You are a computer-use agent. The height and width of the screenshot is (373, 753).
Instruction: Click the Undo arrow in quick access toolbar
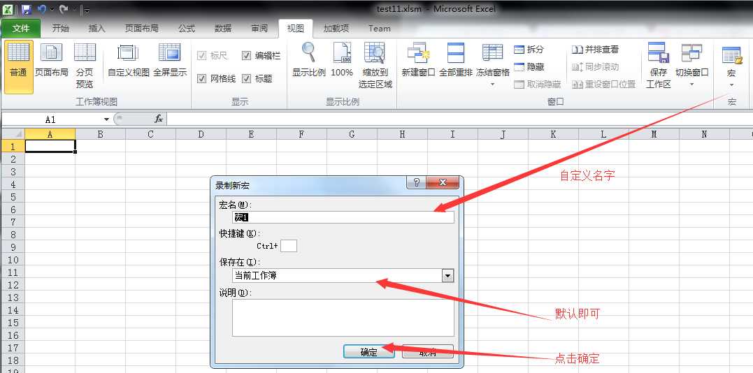tap(42, 9)
